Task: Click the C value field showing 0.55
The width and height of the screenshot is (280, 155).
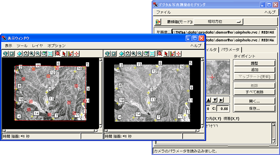Action: pyautogui.click(x=223, y=109)
